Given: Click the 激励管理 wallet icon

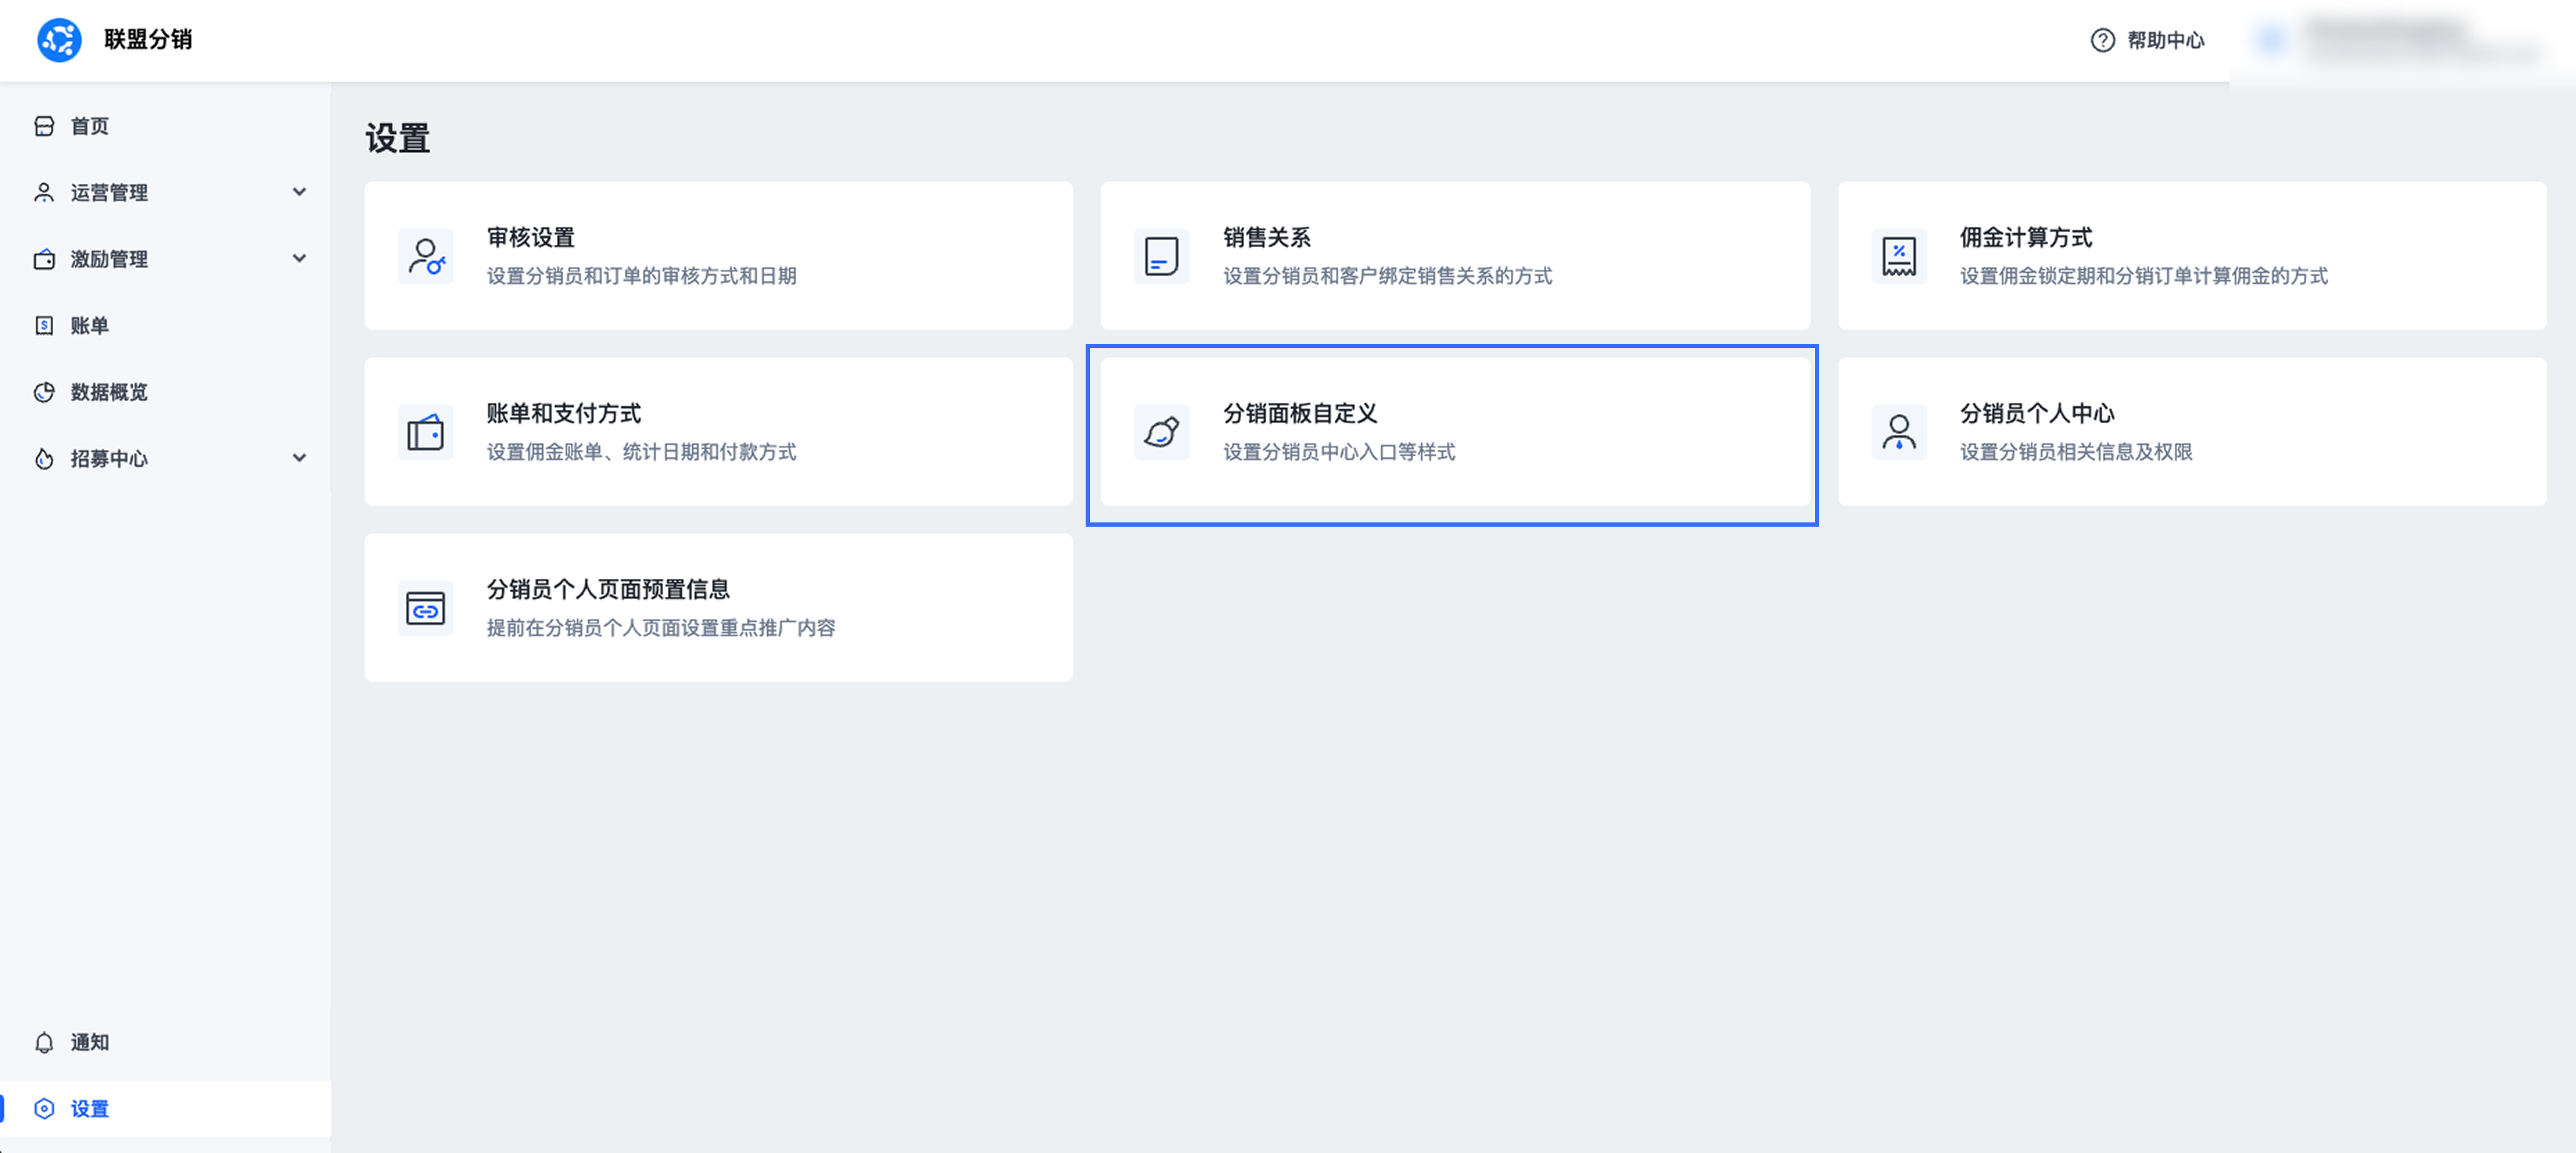Looking at the screenshot, I should point(44,260).
